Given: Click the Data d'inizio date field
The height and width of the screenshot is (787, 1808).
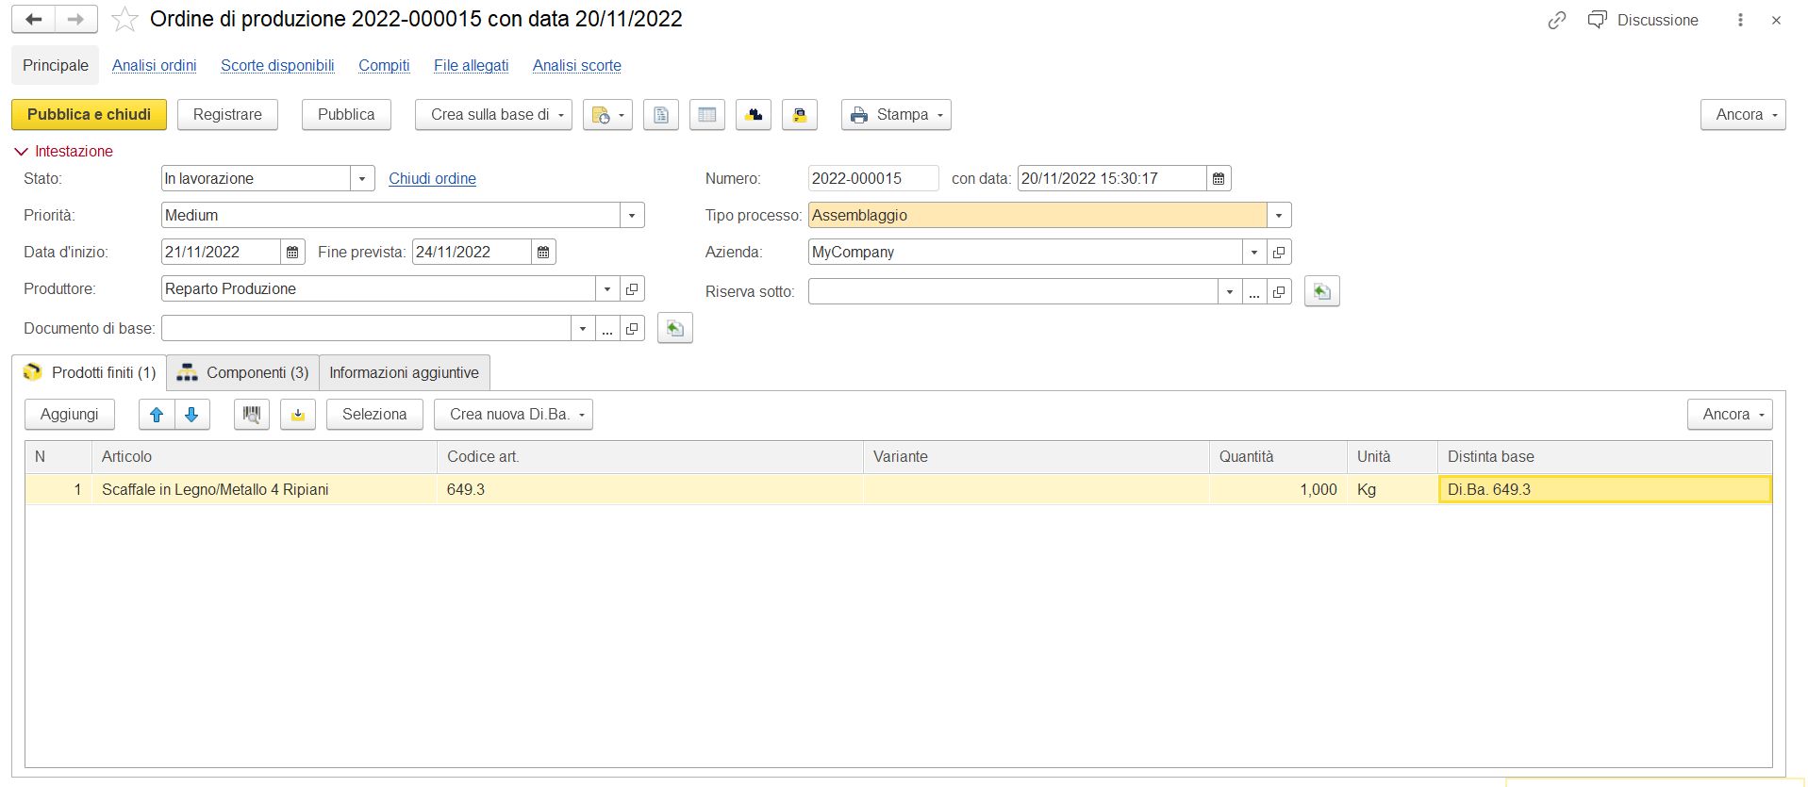Looking at the screenshot, I should (x=221, y=252).
